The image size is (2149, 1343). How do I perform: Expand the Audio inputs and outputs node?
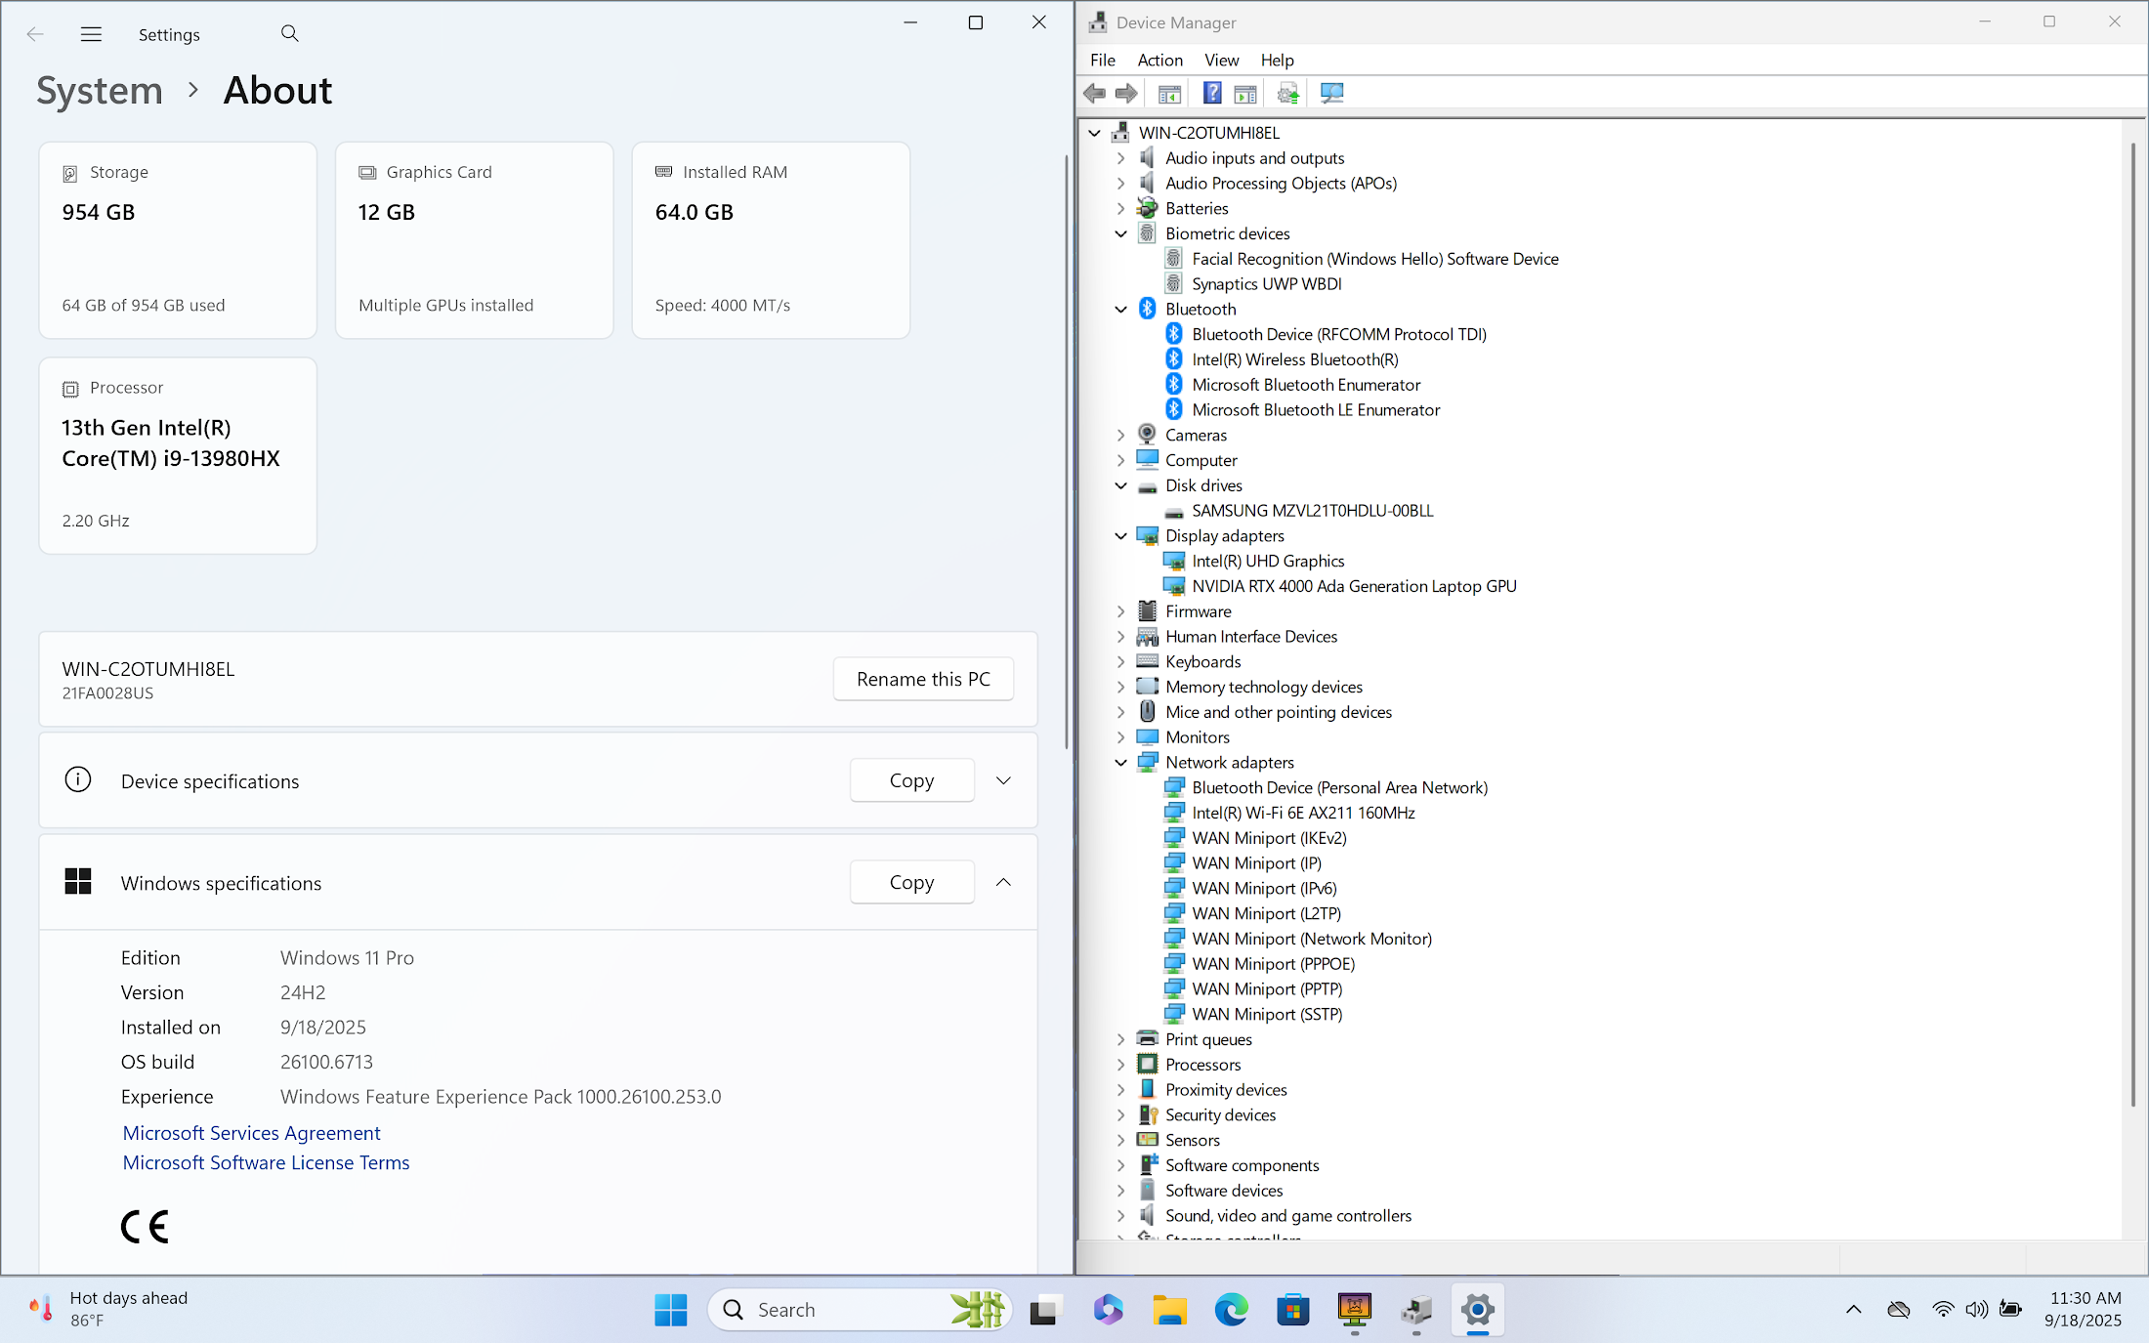[1121, 157]
